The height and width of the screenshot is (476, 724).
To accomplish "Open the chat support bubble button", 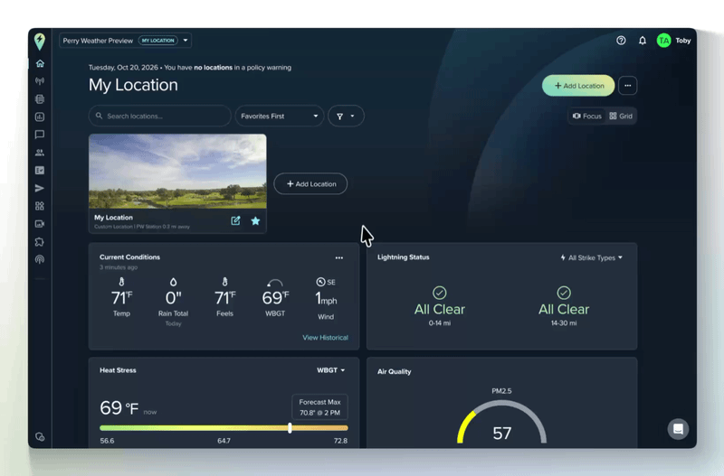I will [678, 429].
